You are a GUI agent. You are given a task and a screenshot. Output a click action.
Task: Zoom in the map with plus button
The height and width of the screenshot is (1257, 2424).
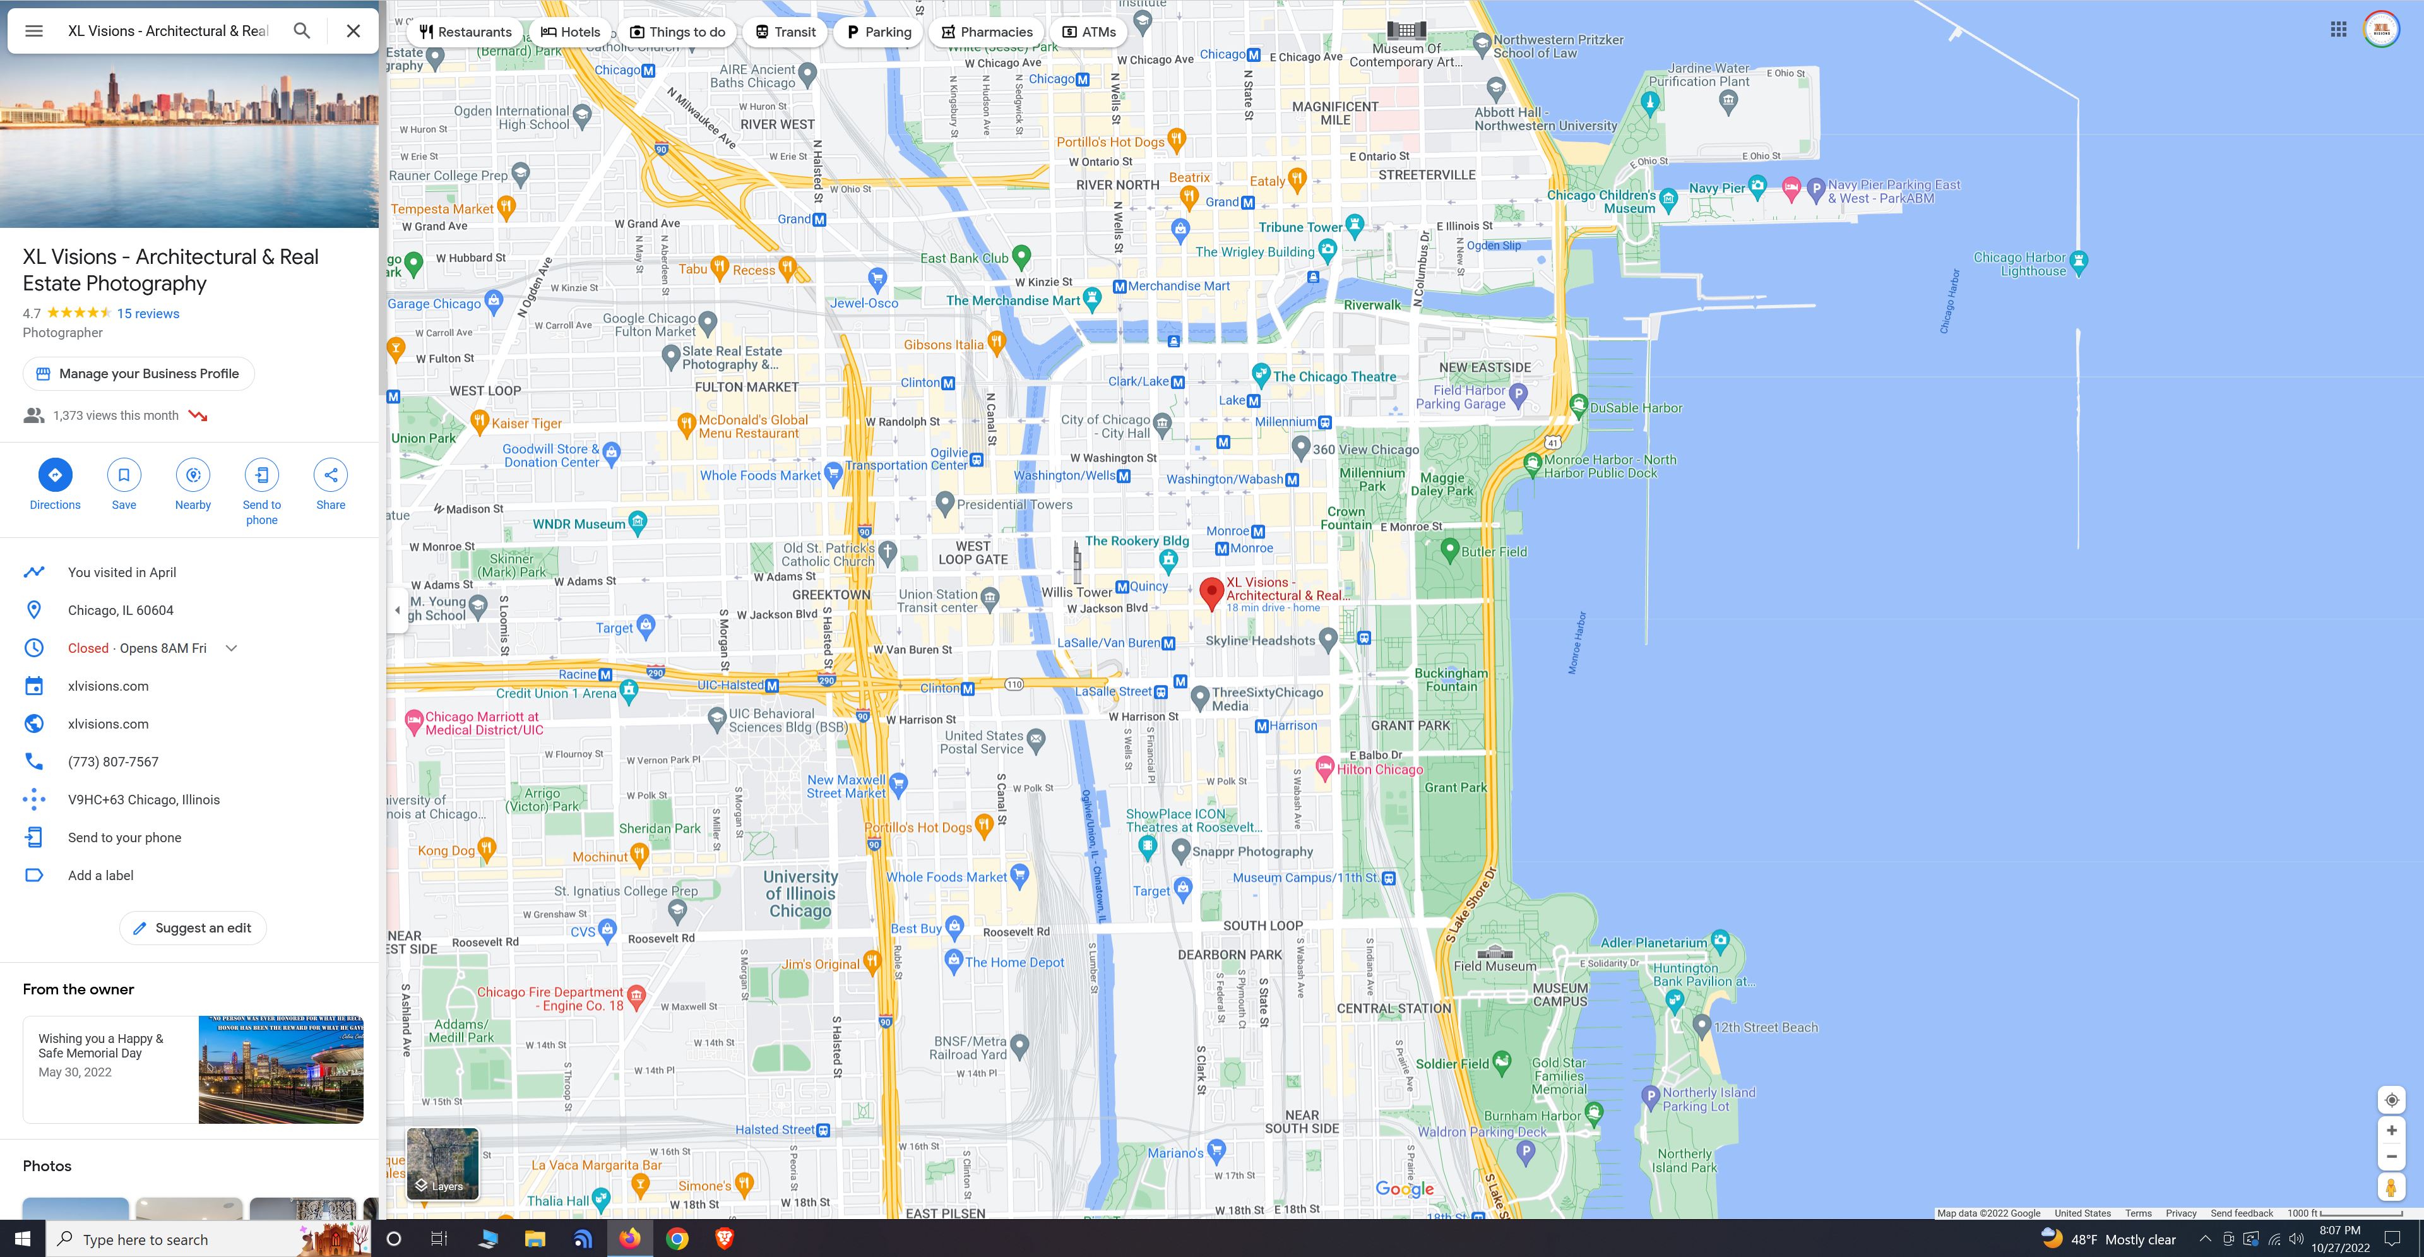pyautogui.click(x=2391, y=1130)
